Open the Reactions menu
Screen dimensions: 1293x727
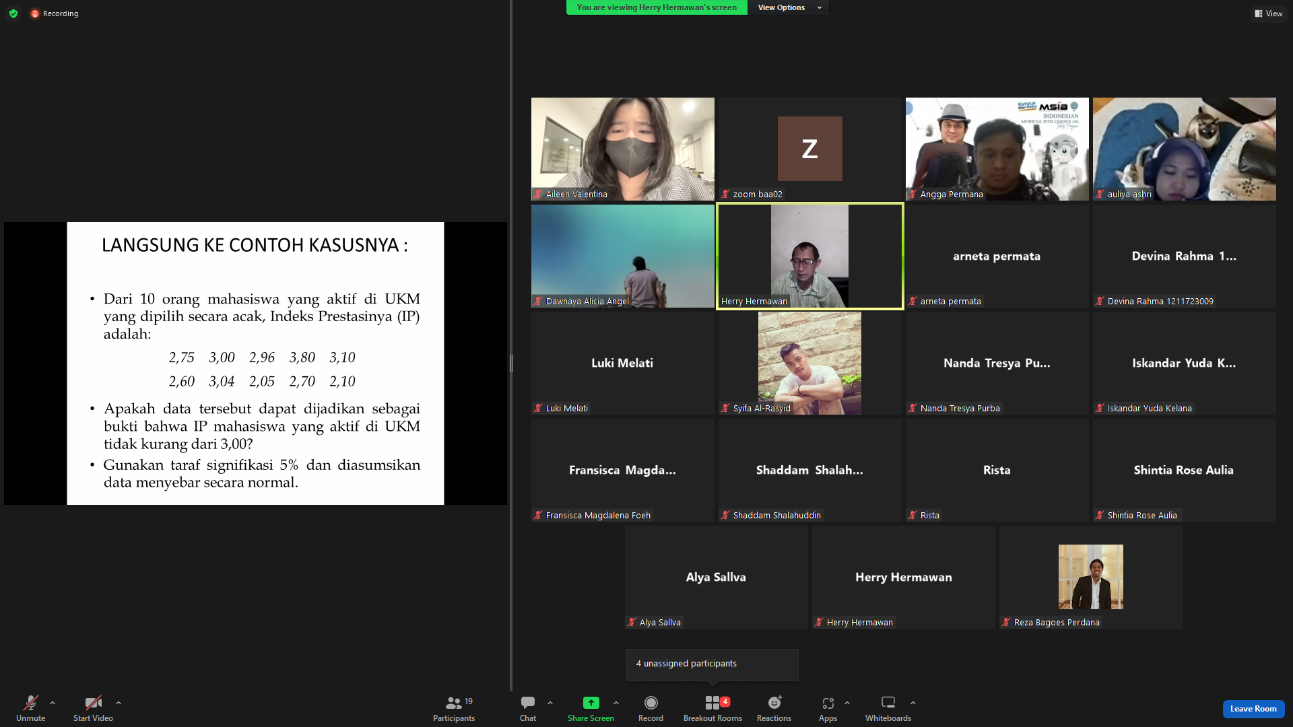(x=774, y=709)
